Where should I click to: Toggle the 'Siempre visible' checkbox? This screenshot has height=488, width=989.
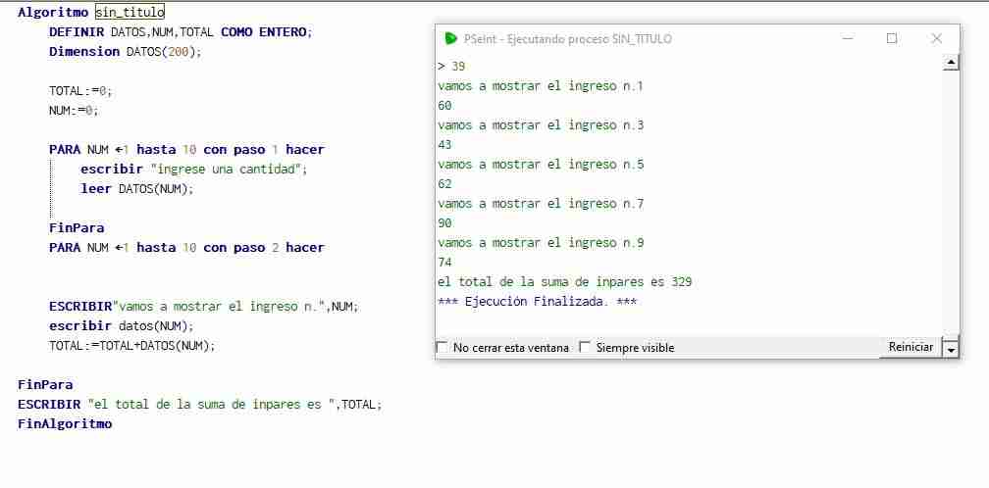coord(586,348)
